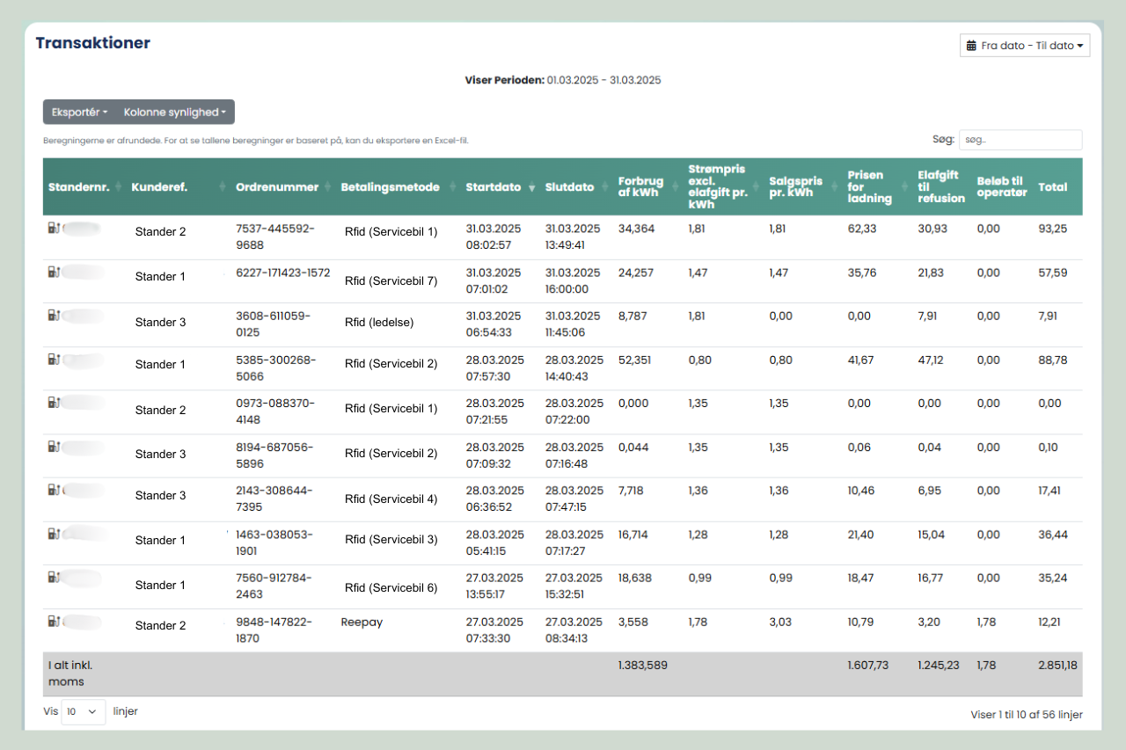
Task: Sort by the Total column header
Action: 1058,187
